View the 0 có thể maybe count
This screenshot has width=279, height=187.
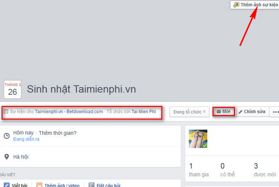pyautogui.click(x=228, y=170)
